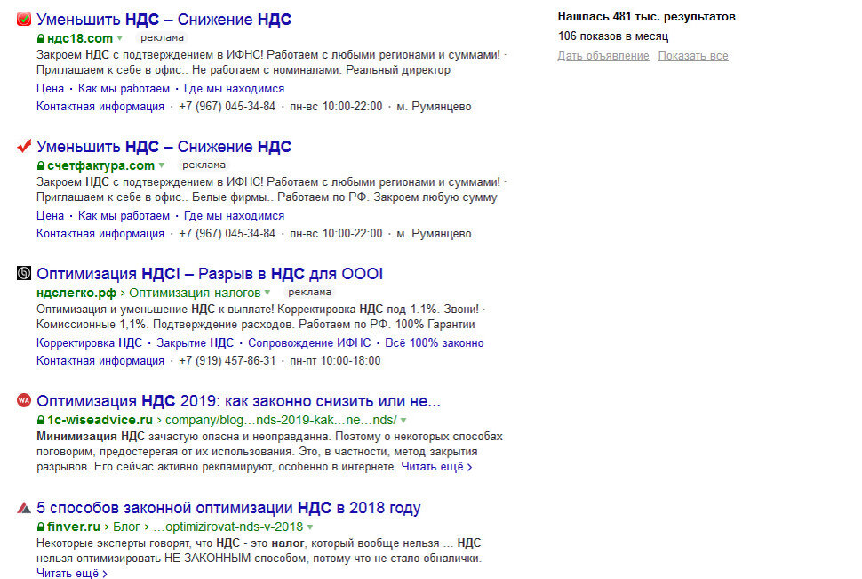Click '106 показов в месяц' text
The height and width of the screenshot is (579, 862).
[613, 36]
